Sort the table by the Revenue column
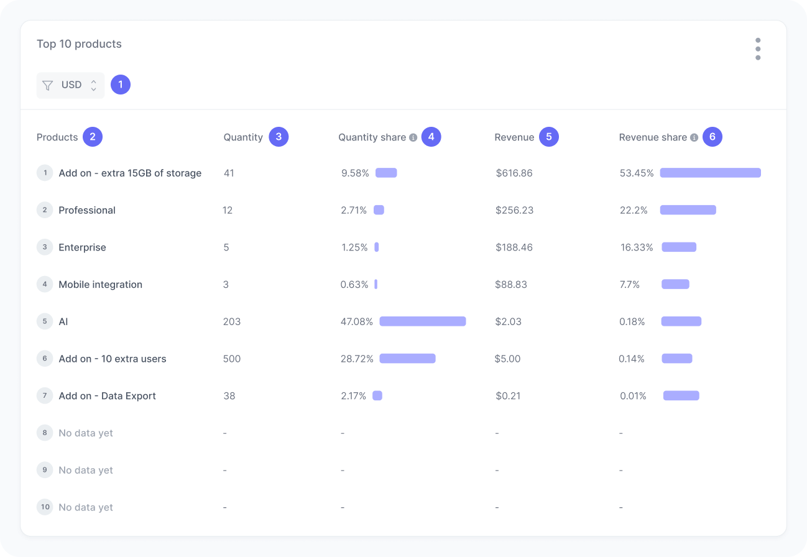Screen dimensions: 807x557 pyautogui.click(x=513, y=137)
